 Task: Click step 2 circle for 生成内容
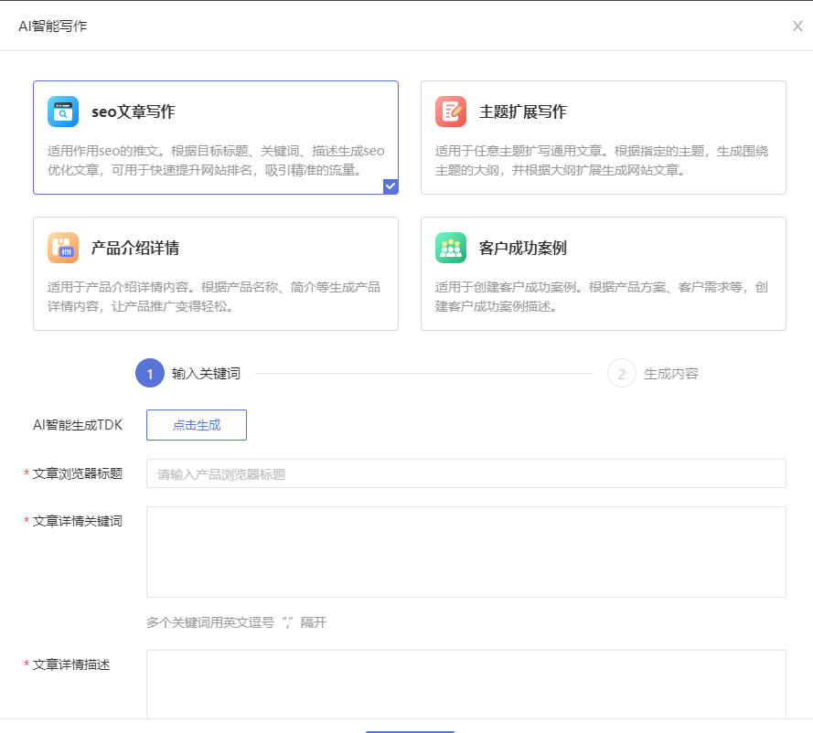click(x=622, y=374)
